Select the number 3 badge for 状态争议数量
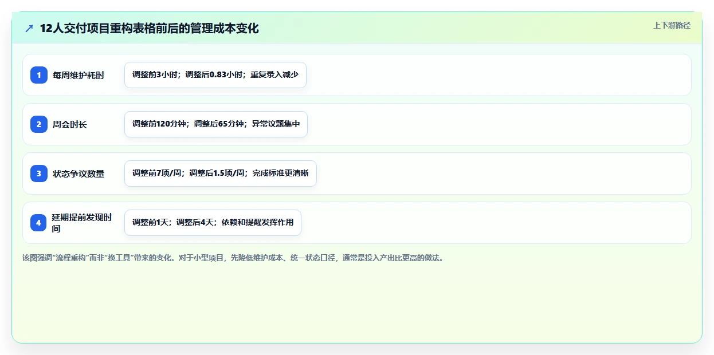Image resolution: width=714 pixels, height=355 pixels. pos(39,173)
